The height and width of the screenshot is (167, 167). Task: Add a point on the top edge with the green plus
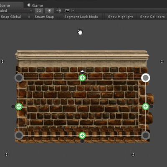click(x=82, y=78)
